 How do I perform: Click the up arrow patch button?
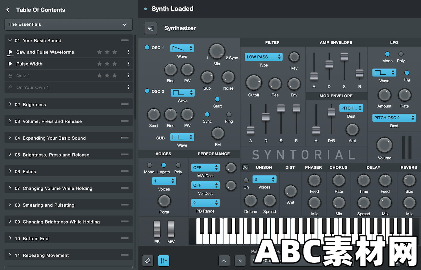pyautogui.click(x=224, y=261)
